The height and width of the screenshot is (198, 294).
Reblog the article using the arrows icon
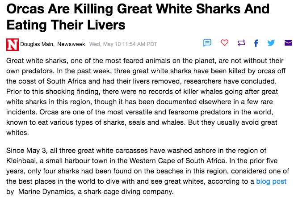click(x=241, y=43)
